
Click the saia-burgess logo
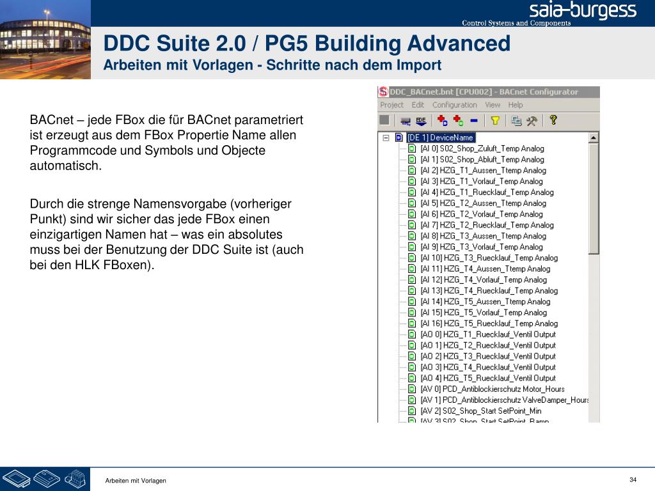click(583, 10)
